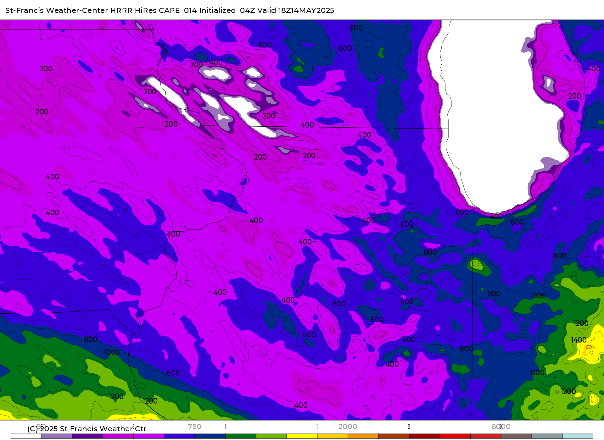Pick the indigo blue legend swatch
Viewport: 604px width, 440px height.
[179, 436]
